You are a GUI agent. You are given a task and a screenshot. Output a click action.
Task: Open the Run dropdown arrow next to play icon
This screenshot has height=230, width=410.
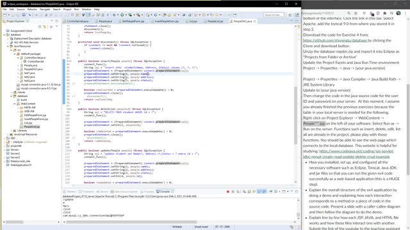[126, 15]
